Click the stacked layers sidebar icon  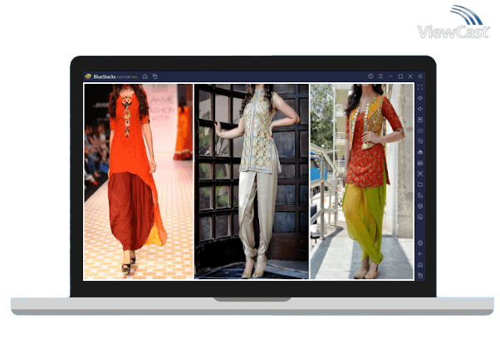click(420, 206)
